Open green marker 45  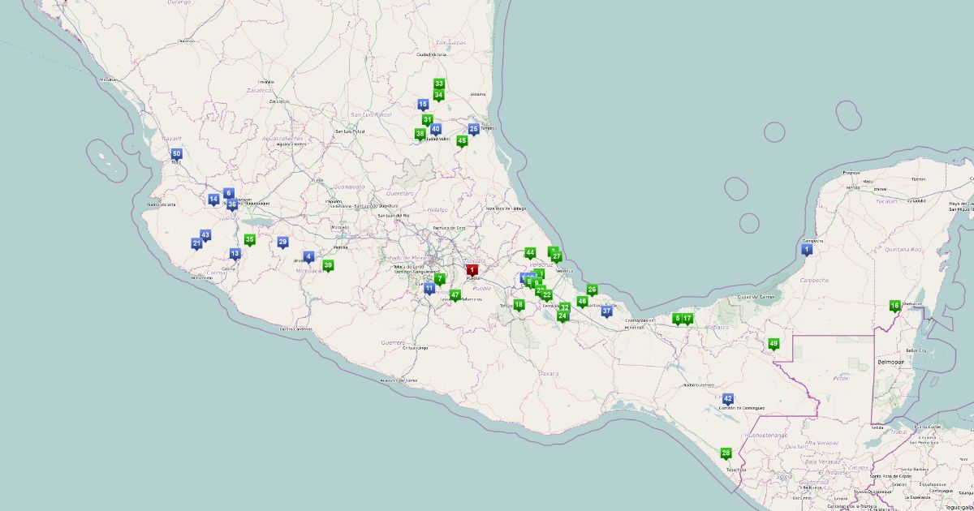[x=462, y=141]
